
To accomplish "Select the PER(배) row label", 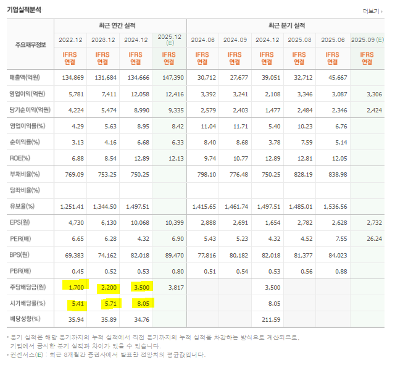I will [x=20, y=239].
